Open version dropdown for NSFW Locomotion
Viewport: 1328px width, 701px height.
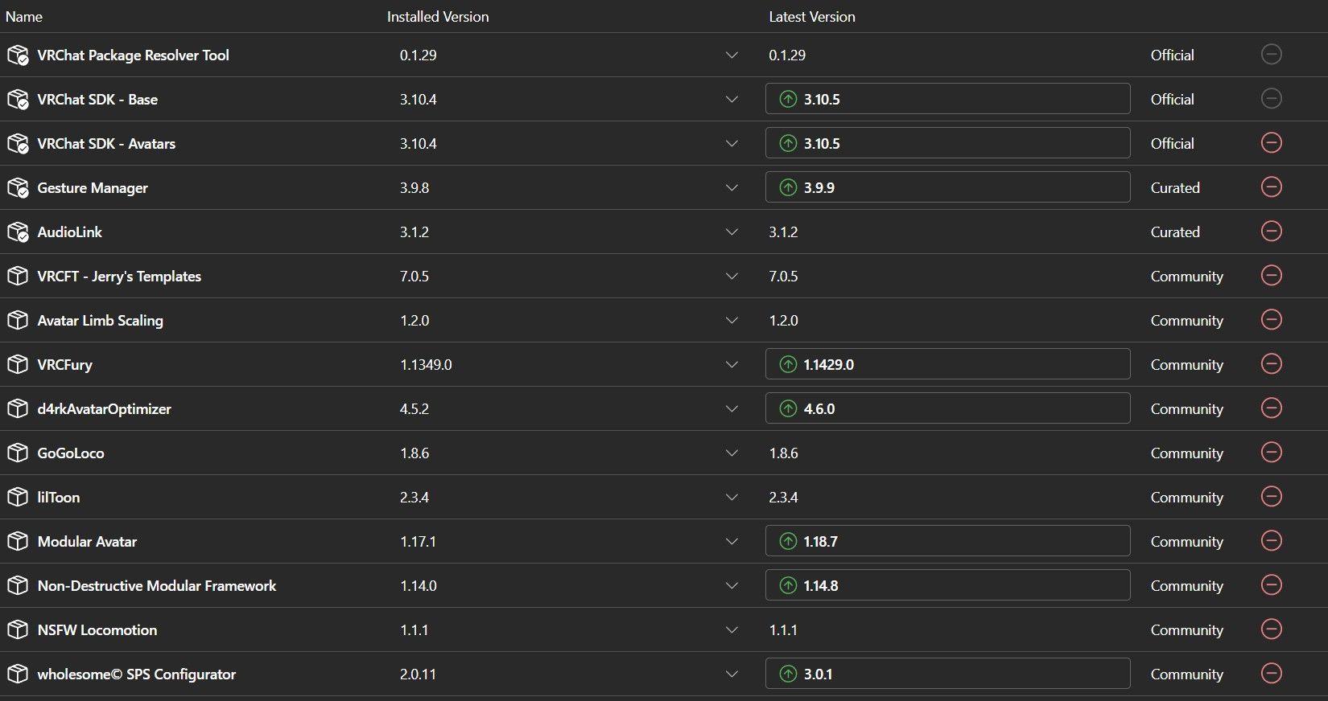click(x=732, y=630)
